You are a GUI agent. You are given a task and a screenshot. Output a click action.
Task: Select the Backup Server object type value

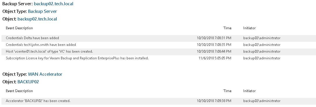point(43,11)
